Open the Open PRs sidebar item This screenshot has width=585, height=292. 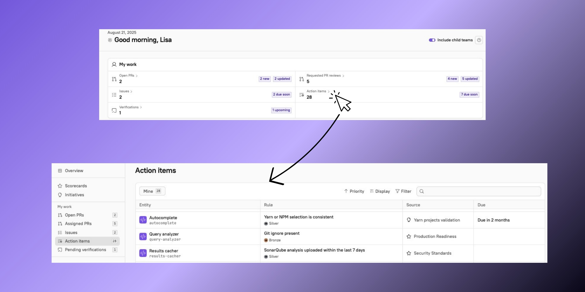[x=87, y=215]
